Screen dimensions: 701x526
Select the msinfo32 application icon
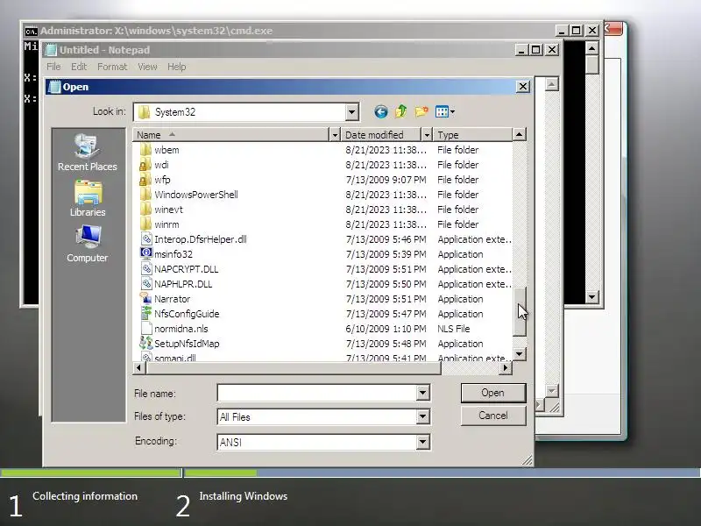(146, 253)
